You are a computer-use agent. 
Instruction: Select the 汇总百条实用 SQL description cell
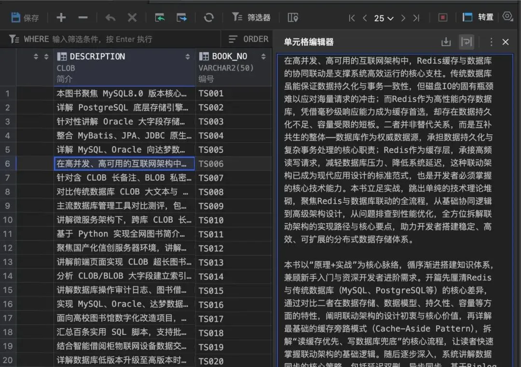pyautogui.click(x=124, y=332)
